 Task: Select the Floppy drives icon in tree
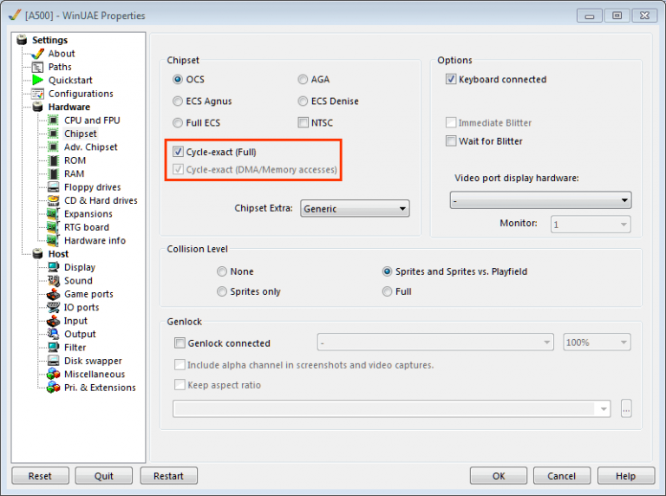(x=54, y=187)
